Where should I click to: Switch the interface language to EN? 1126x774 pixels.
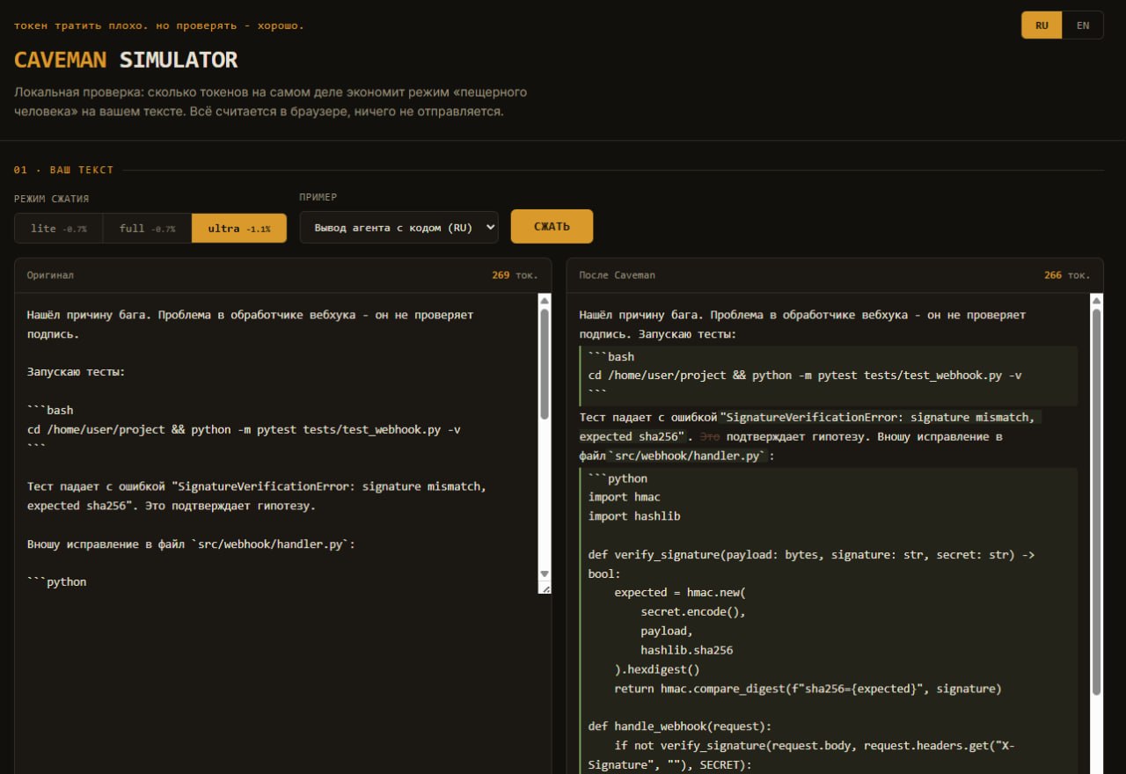(1083, 26)
